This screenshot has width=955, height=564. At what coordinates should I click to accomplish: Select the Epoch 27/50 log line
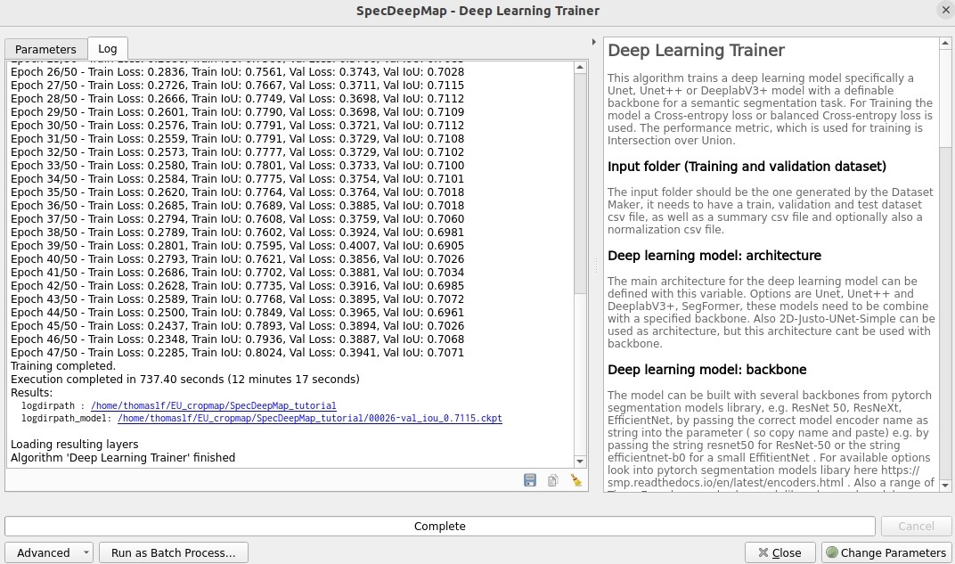click(x=238, y=86)
